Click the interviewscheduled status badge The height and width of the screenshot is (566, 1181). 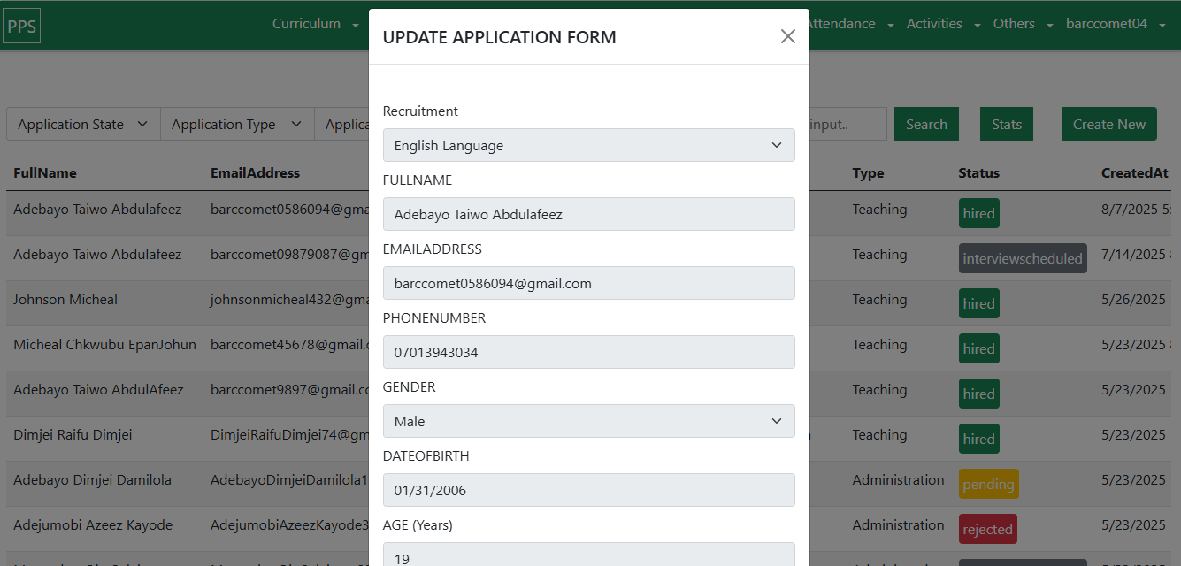tap(1022, 259)
